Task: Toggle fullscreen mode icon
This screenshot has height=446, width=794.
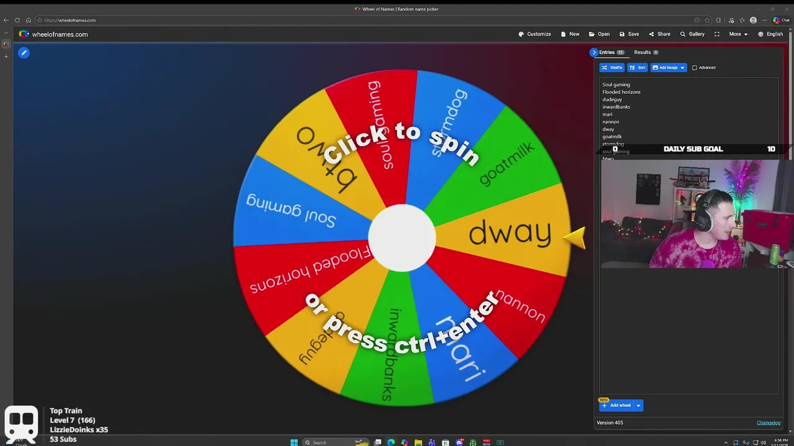Action: [717, 34]
